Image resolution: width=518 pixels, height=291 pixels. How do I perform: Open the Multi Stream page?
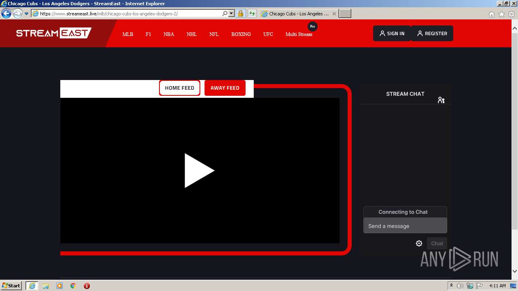pyautogui.click(x=299, y=34)
